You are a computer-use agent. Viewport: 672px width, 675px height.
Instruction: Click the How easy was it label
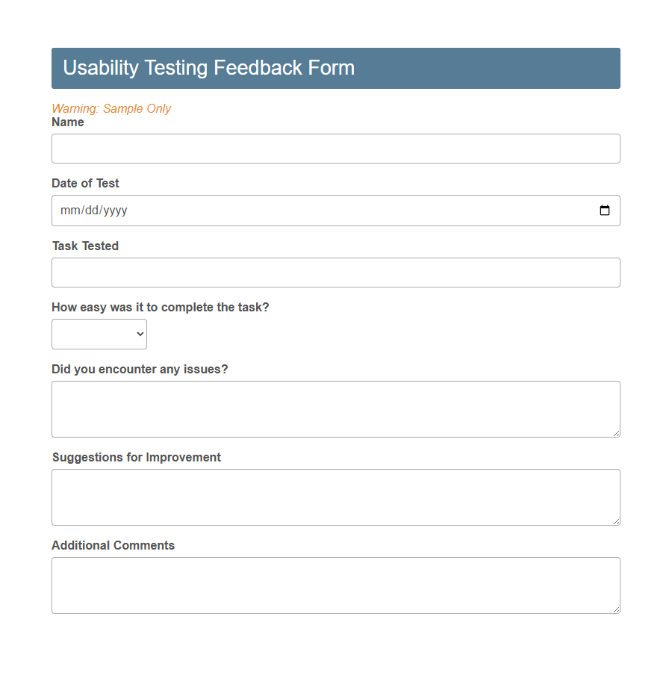(160, 307)
